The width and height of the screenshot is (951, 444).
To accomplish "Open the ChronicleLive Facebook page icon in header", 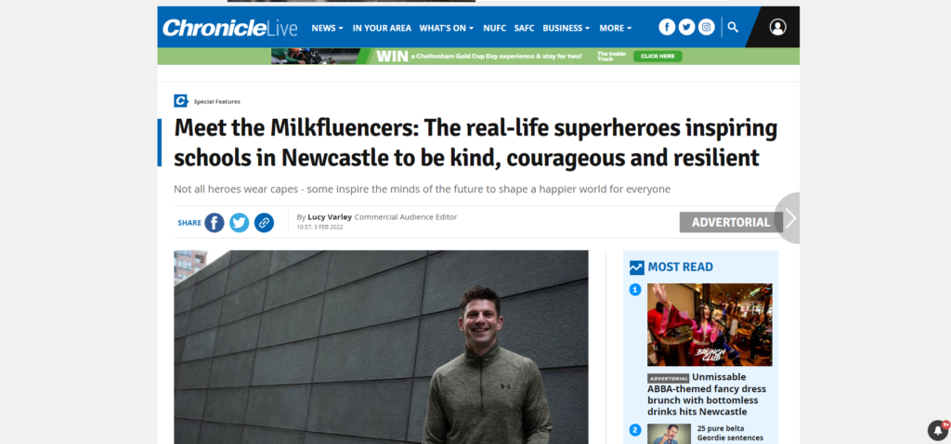I will 667,27.
